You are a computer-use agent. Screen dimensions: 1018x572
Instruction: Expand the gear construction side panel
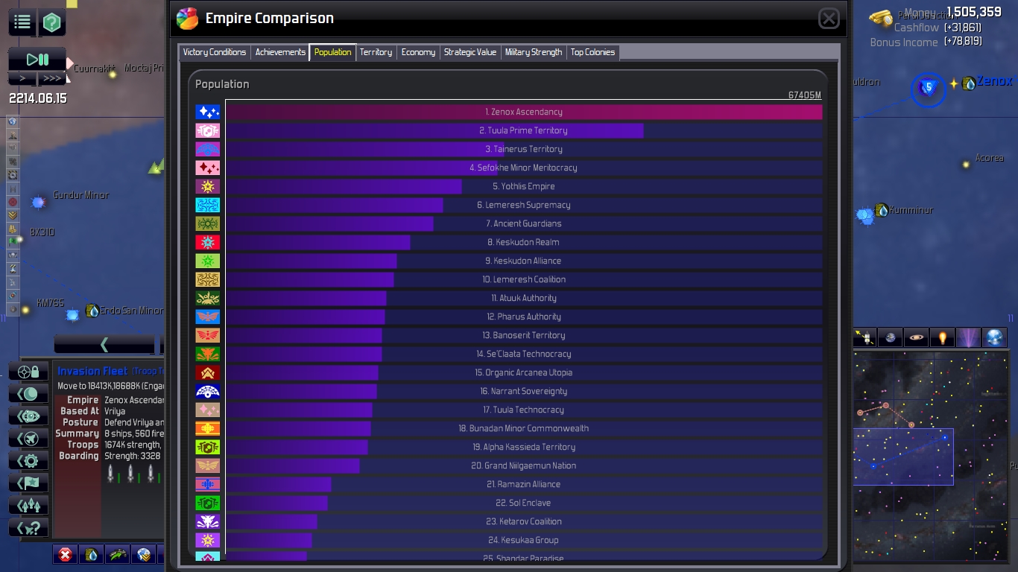[x=29, y=460]
